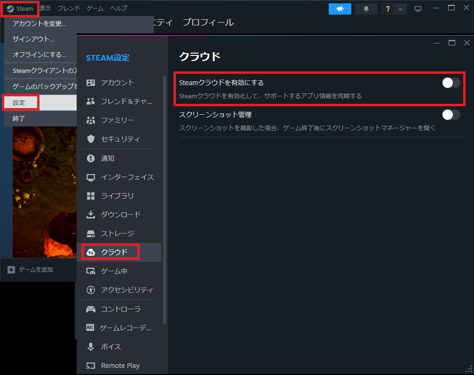
Task: Switch to Big Picture mode monitor icon
Action: 418,9
